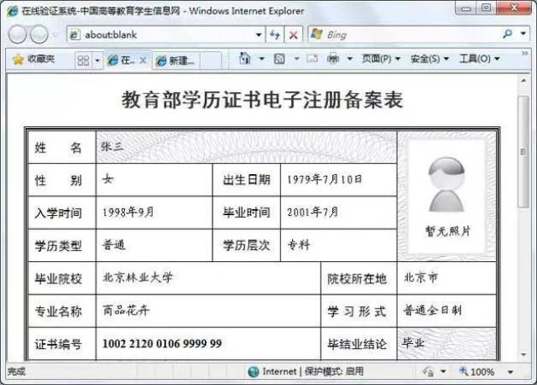537x385 pixels.
Task: Open the feeds dropdown arrow
Action: (x=297, y=59)
